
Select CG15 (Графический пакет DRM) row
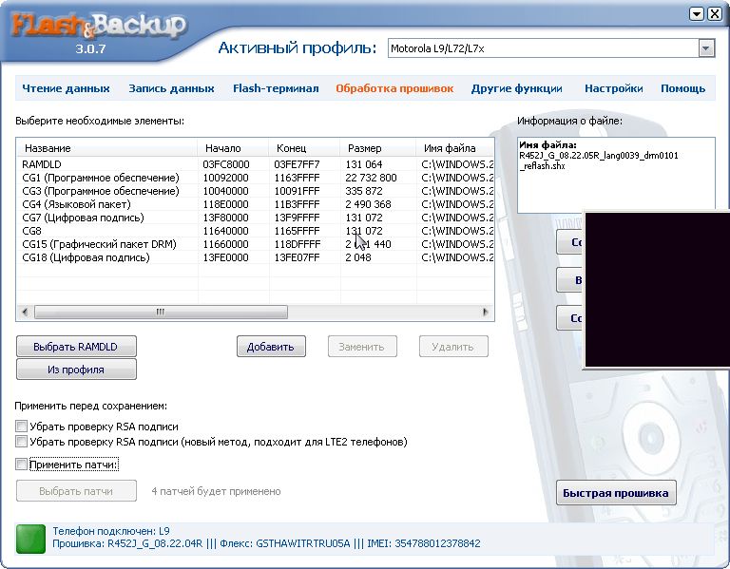[x=255, y=244]
